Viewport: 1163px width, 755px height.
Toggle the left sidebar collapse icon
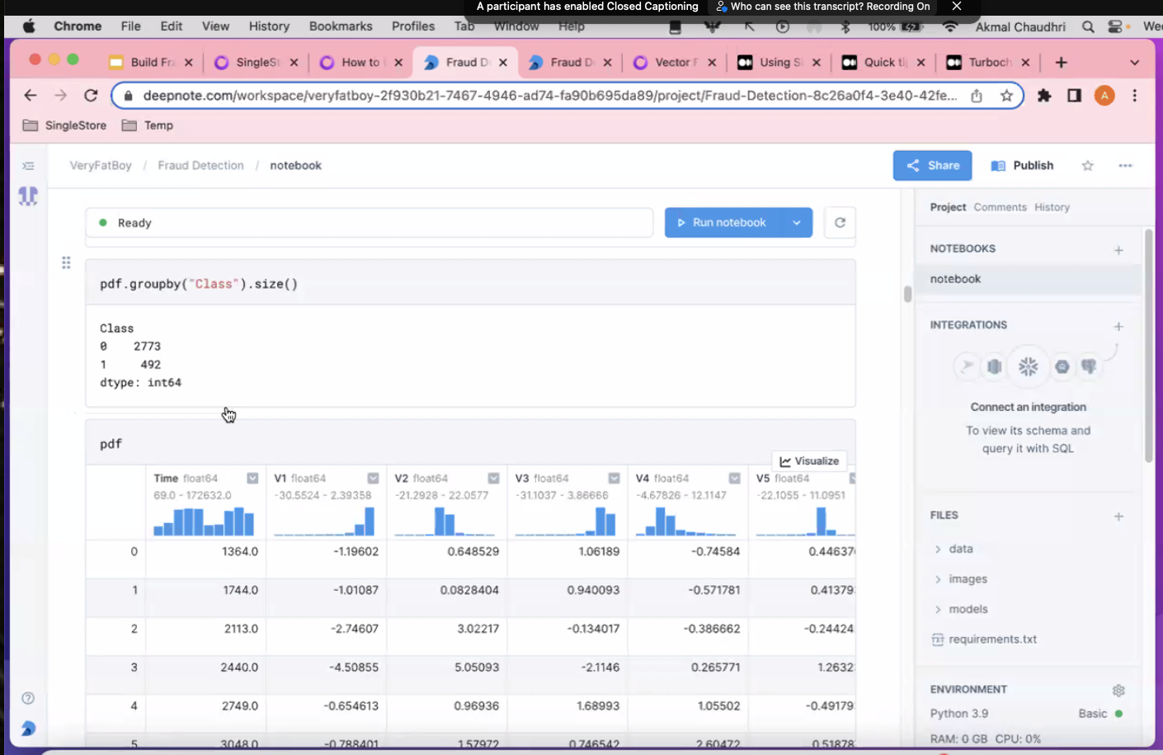coord(28,166)
